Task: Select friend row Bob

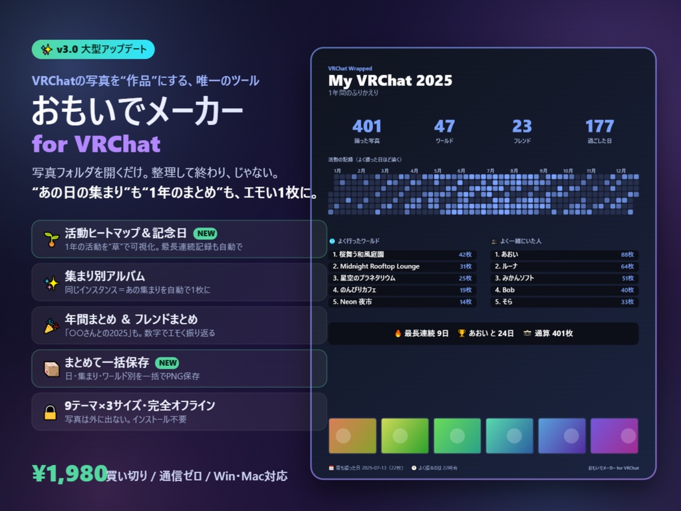Action: click(x=565, y=290)
